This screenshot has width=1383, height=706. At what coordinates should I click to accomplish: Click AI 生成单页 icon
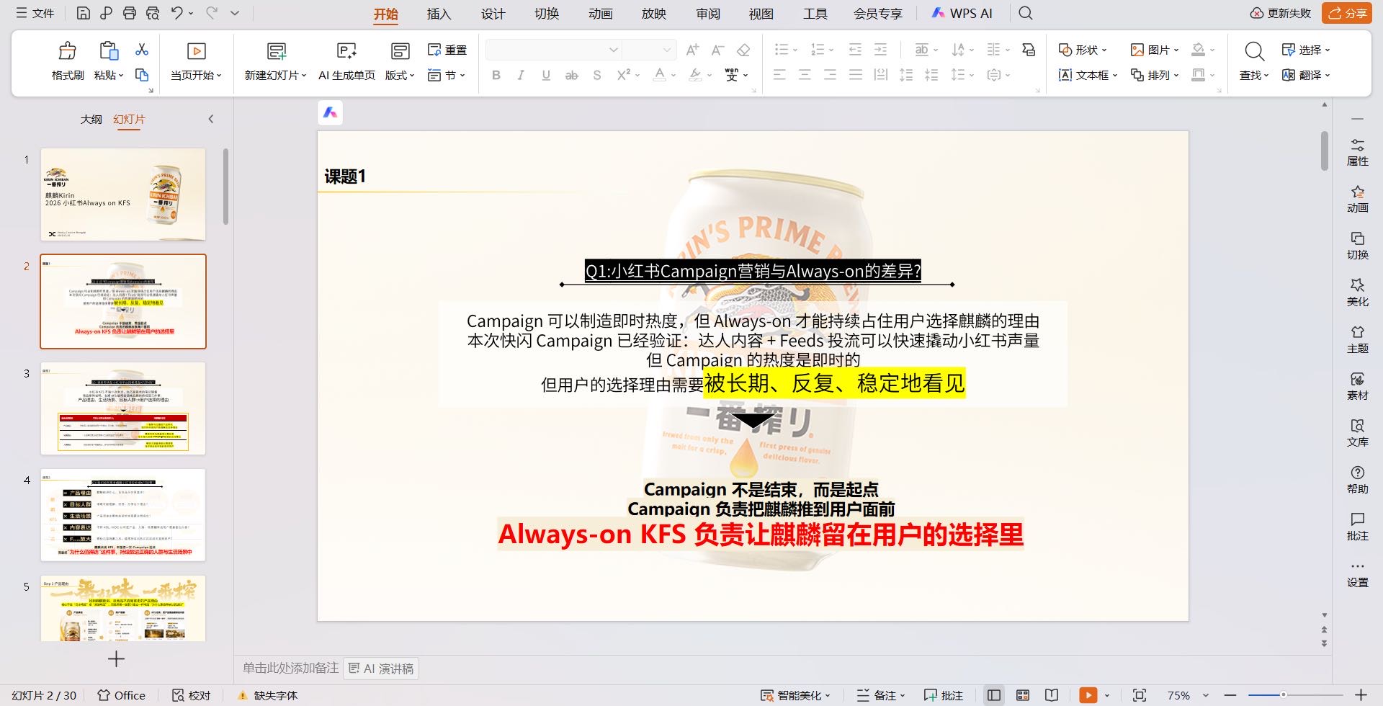pos(346,50)
